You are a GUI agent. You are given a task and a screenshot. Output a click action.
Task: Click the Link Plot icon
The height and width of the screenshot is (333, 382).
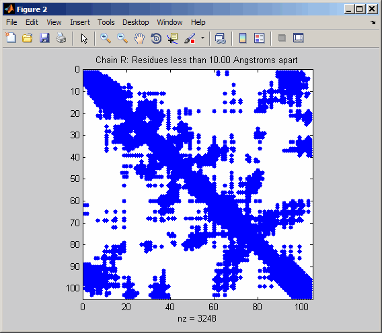pyautogui.click(x=221, y=38)
